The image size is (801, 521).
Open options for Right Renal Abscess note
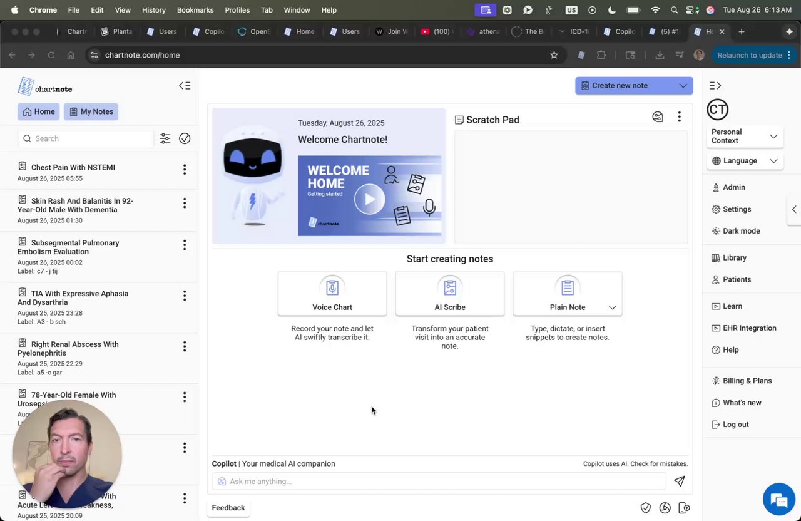pyautogui.click(x=185, y=346)
